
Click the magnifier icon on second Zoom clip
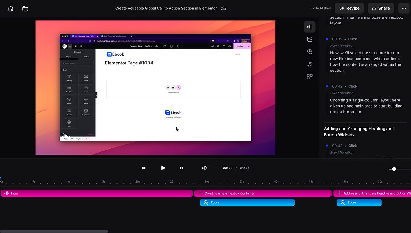pyautogui.click(x=342, y=202)
